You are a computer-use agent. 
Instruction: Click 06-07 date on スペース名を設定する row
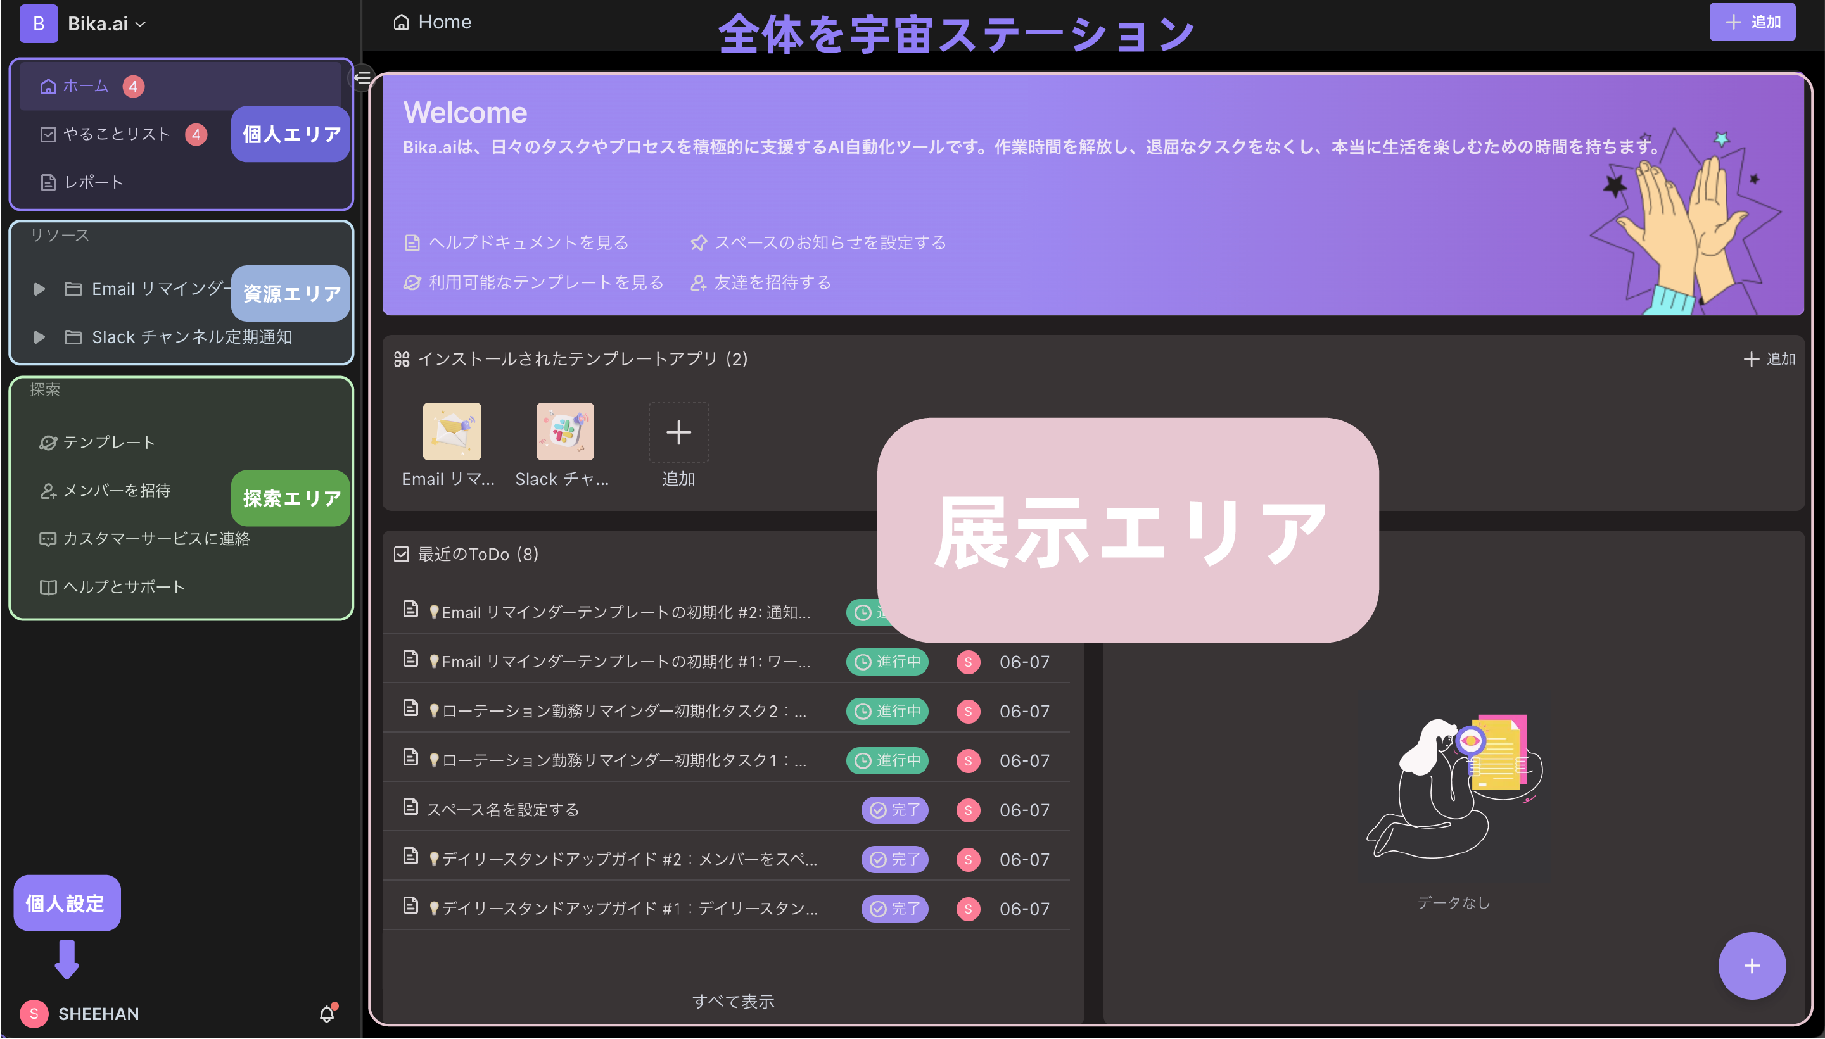[1024, 810]
